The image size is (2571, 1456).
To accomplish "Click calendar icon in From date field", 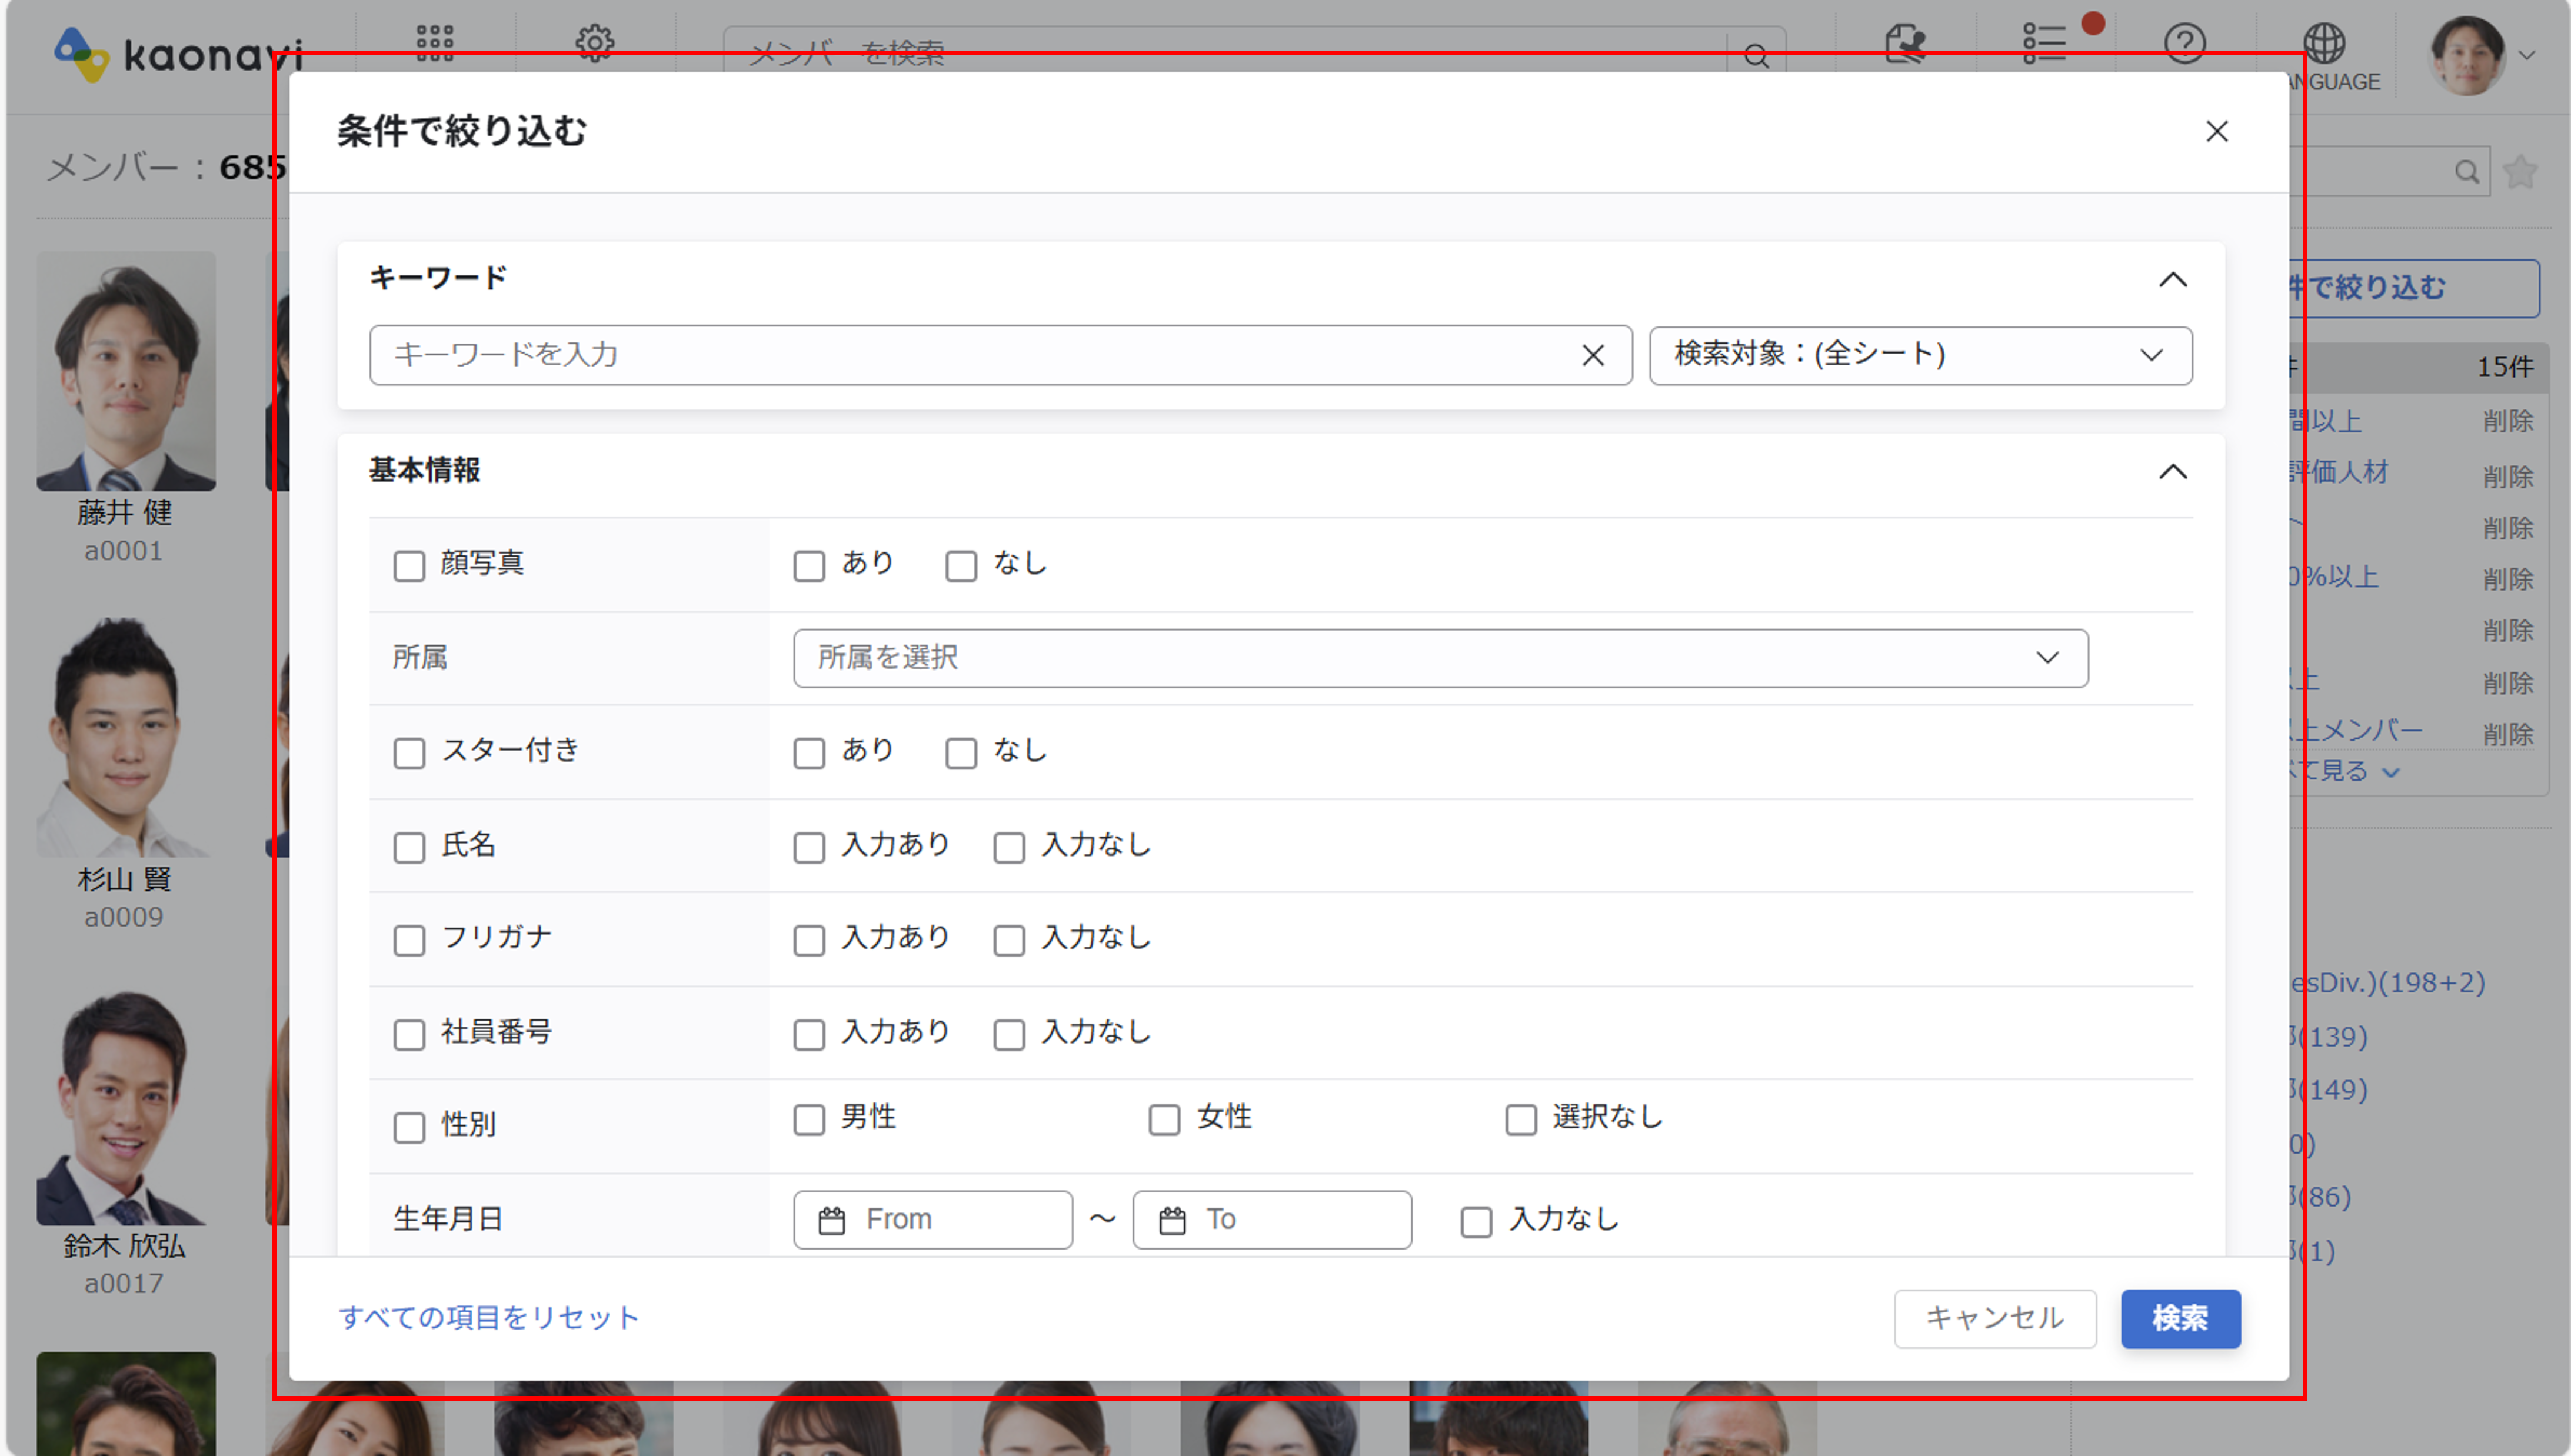I will click(x=831, y=1220).
